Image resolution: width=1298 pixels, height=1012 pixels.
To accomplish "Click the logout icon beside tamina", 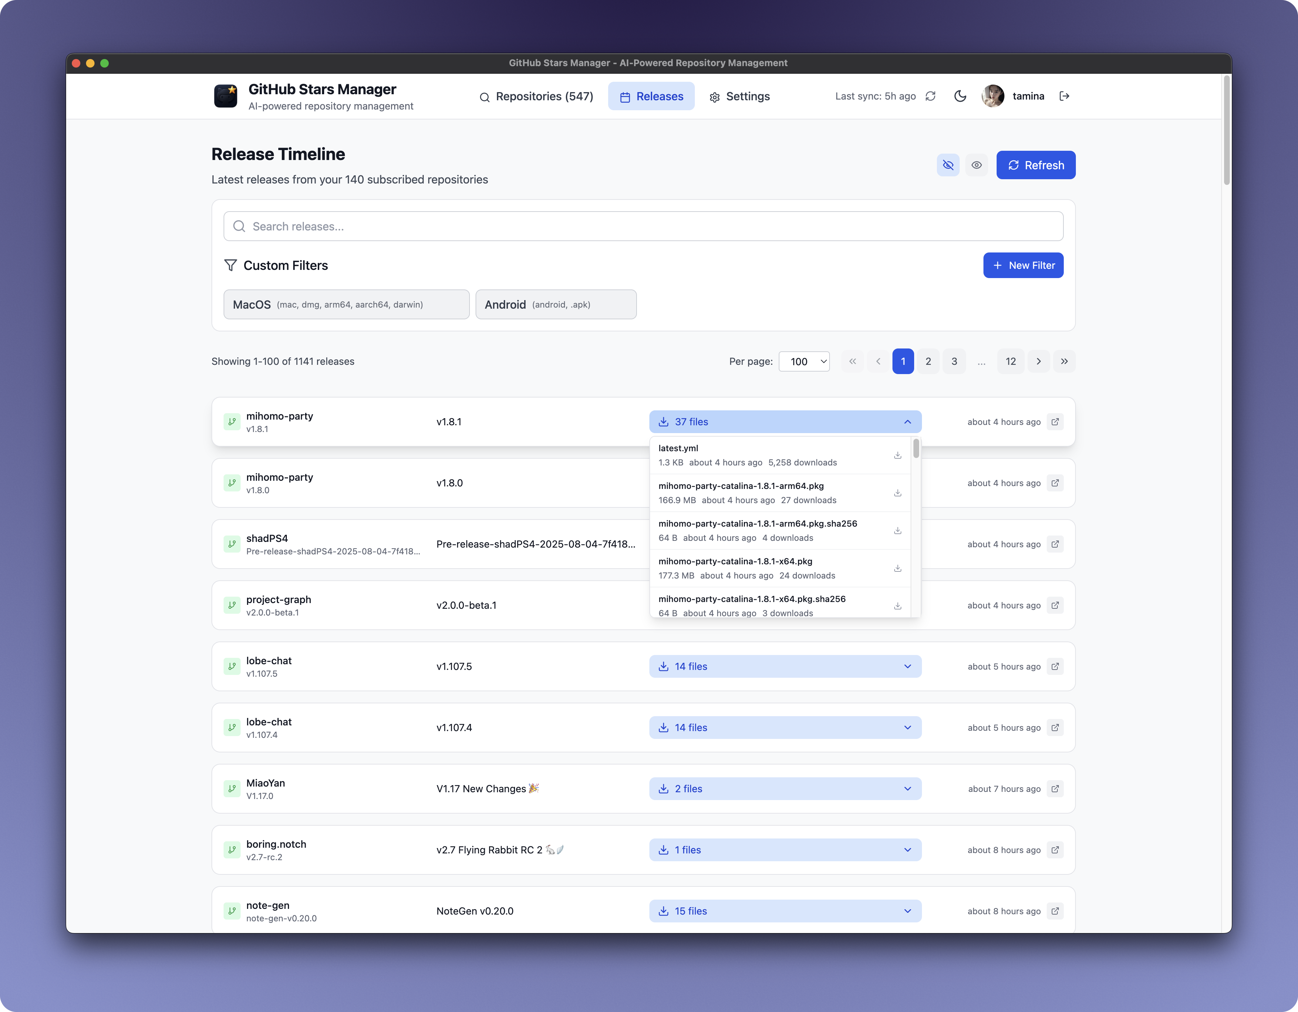I will click(1064, 96).
